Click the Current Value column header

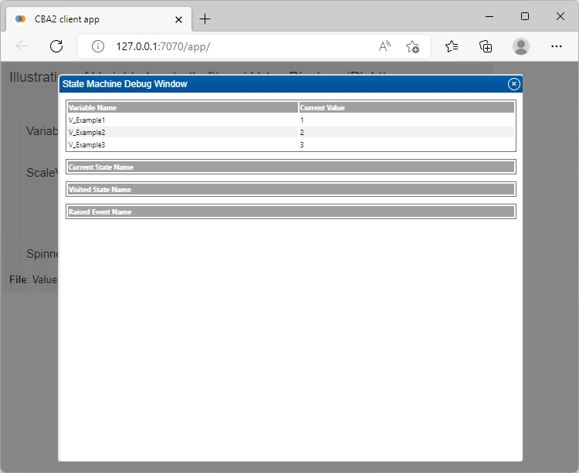[x=406, y=107]
